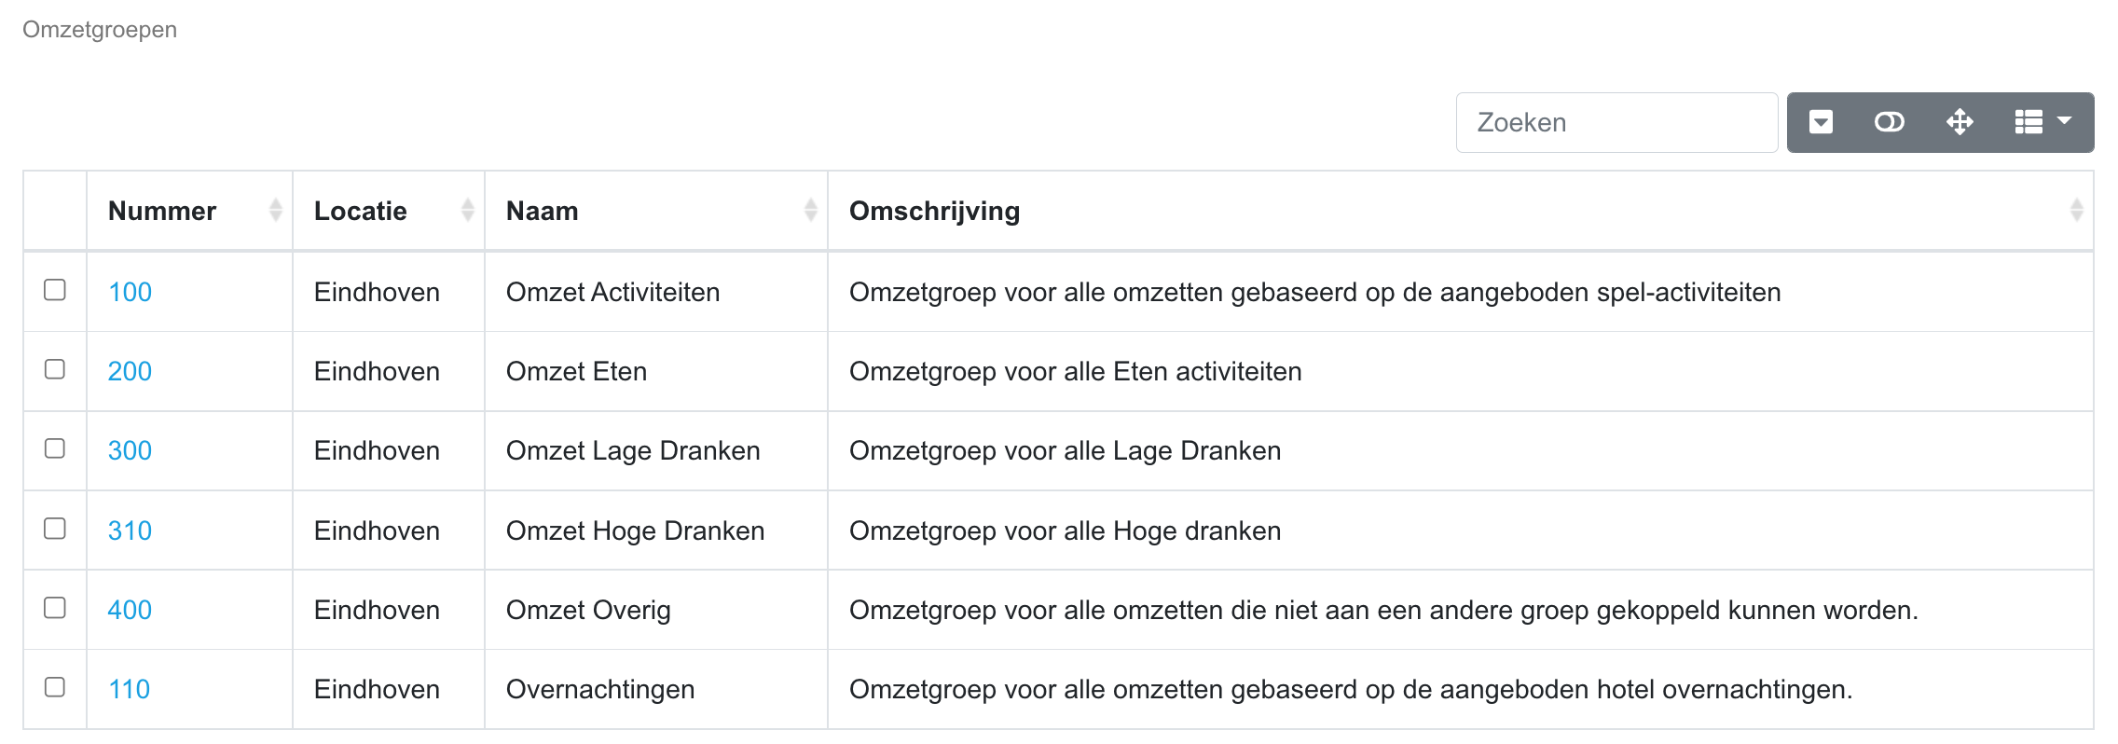
Task: Open the 110 Overnachtingen link
Action: coord(129,689)
